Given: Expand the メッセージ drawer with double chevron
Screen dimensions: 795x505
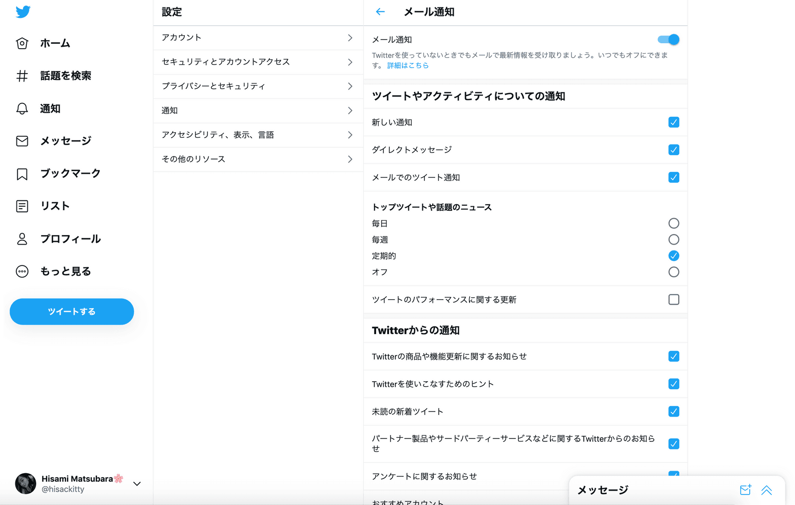Looking at the screenshot, I should 767,490.
